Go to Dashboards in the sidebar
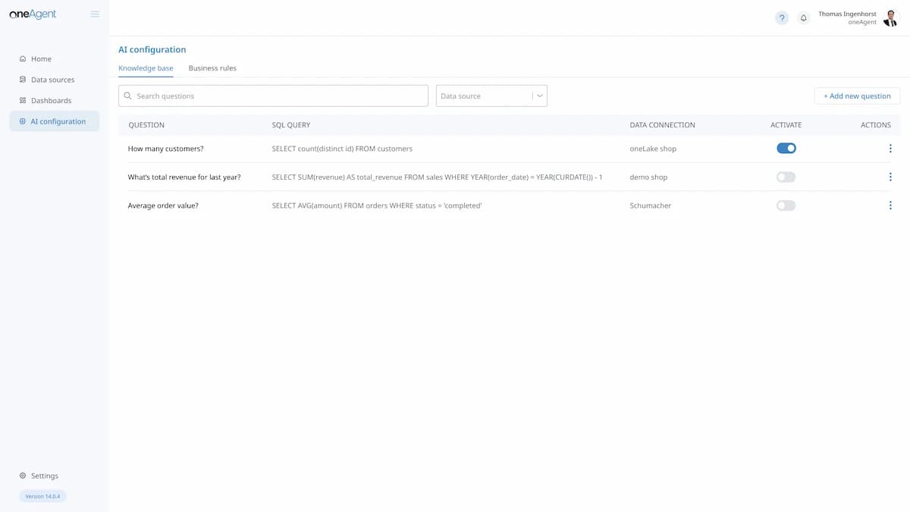 tap(51, 100)
